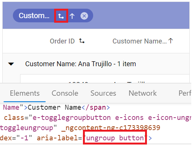Click the group icon beside Order ID
The height and width of the screenshot is (146, 192).
pos(82,41)
